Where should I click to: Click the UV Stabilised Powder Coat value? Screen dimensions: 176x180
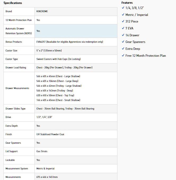[x=50, y=134]
